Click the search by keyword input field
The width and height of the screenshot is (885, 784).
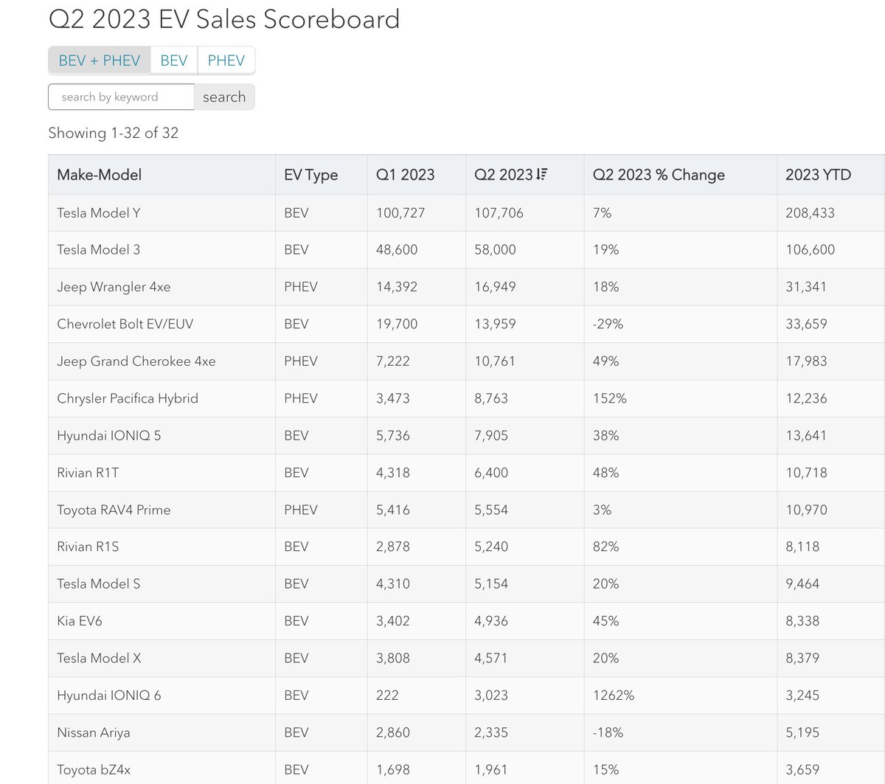tap(120, 97)
